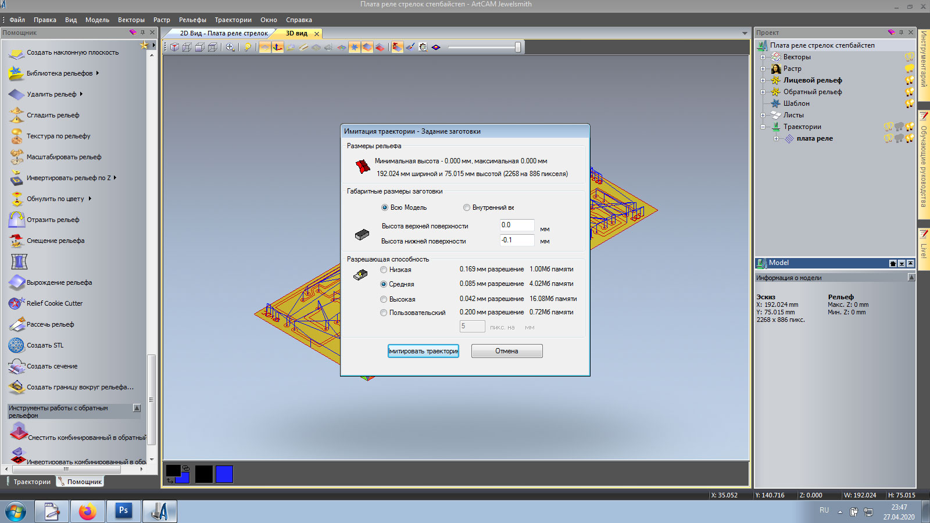The height and width of the screenshot is (523, 930).
Task: Click the Smooth Relief icon
Action: tap(17, 115)
